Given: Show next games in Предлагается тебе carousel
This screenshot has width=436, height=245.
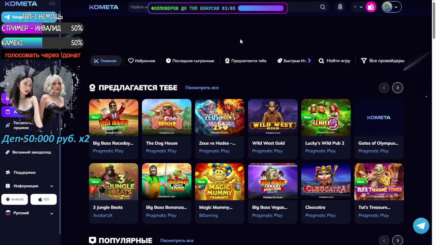Looking at the screenshot, I should [398, 88].
